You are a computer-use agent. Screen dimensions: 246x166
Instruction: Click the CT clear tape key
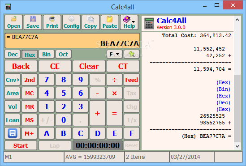(123, 66)
